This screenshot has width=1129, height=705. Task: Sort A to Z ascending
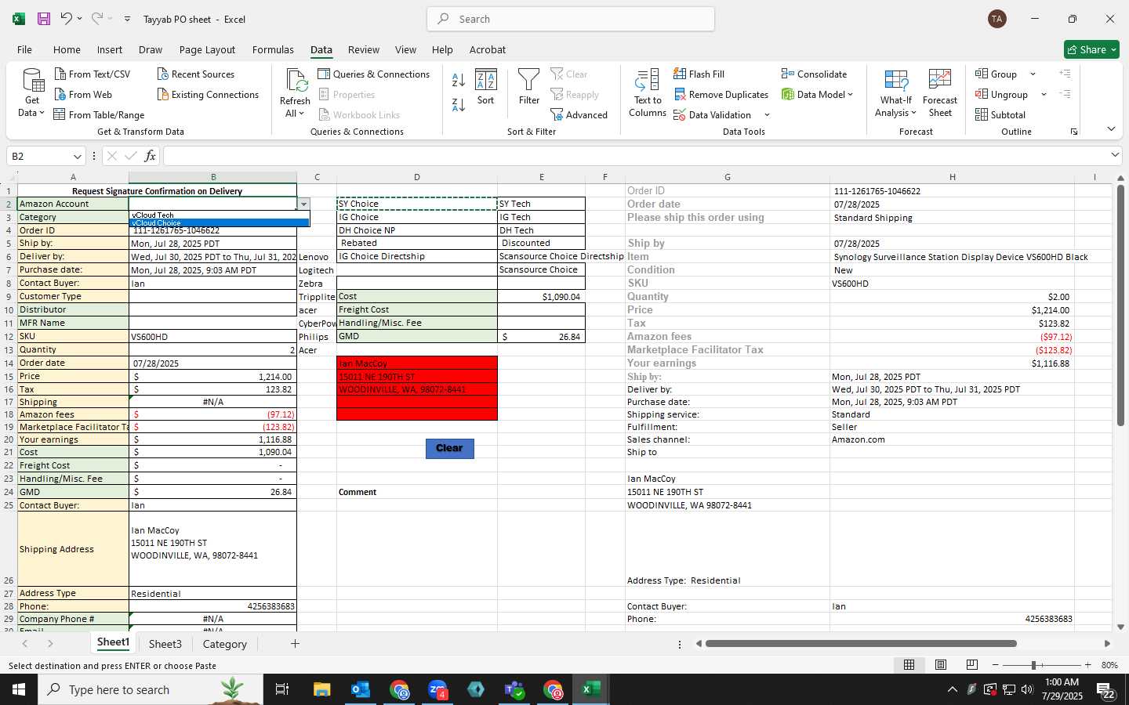[x=459, y=79]
